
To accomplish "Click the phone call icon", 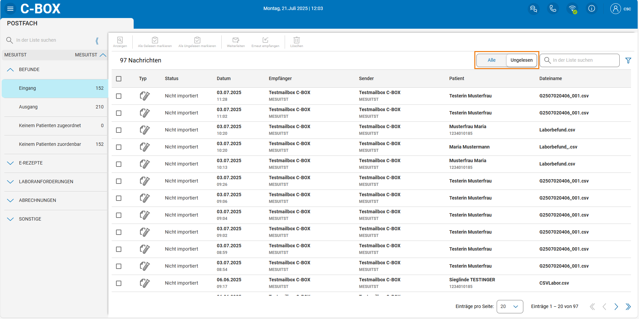I will click(553, 9).
